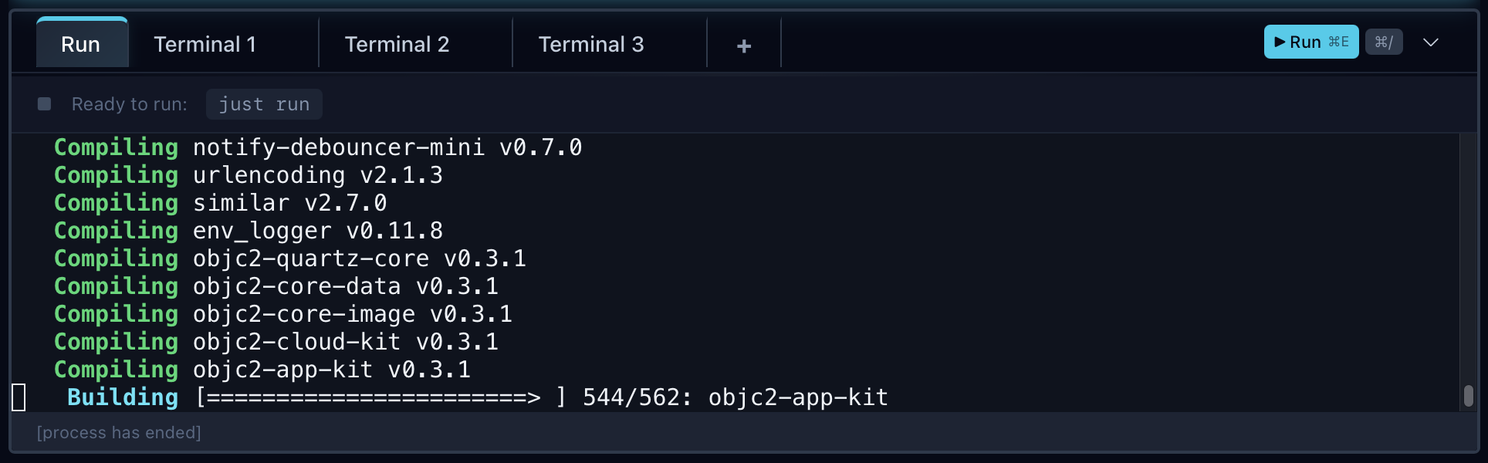
Task: Switch to the Terminal 1 tab
Action: 204,44
